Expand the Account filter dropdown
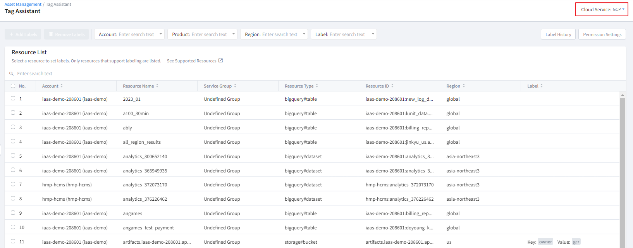Screen dimensions: 633x248 [161, 34]
